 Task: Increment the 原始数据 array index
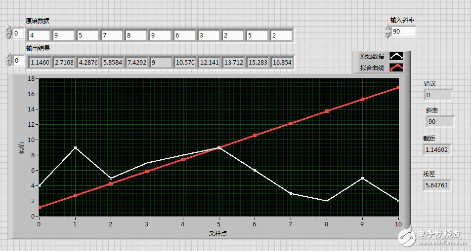coord(8,30)
